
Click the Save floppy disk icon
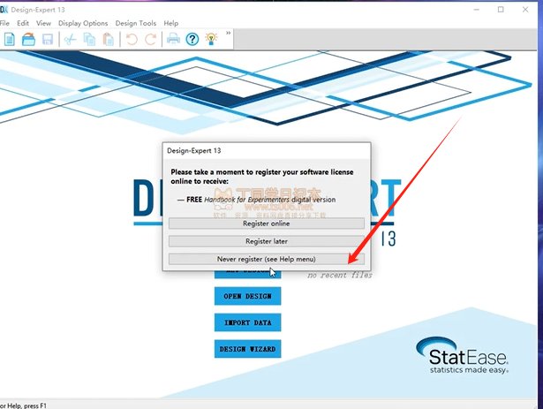pos(48,39)
